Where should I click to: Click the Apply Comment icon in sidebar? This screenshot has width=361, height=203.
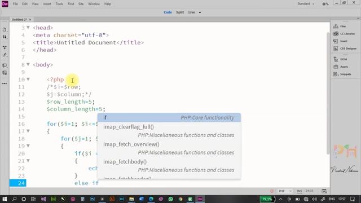[x=5, y=65]
